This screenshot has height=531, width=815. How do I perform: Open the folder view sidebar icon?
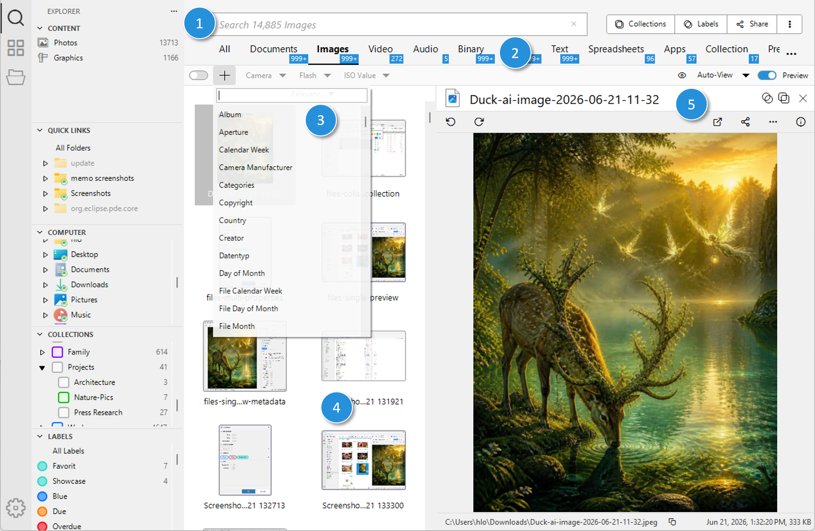click(x=16, y=77)
